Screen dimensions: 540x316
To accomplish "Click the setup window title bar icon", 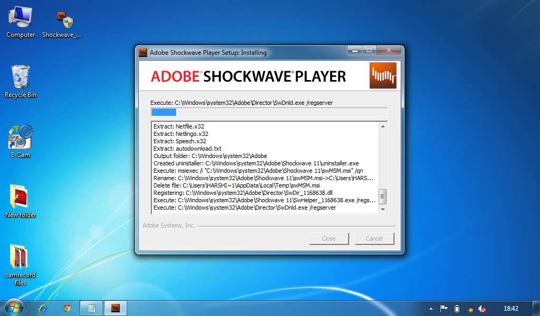I will click(142, 53).
